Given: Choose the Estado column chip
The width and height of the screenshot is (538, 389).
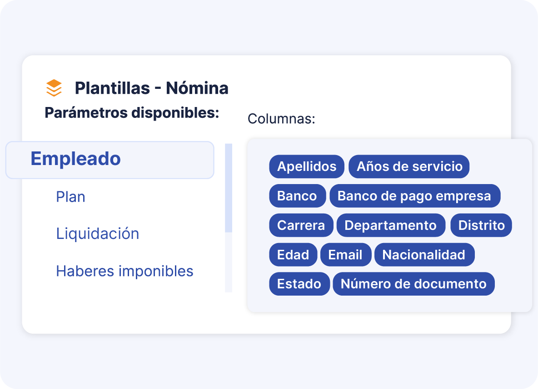Looking at the screenshot, I should point(299,283).
